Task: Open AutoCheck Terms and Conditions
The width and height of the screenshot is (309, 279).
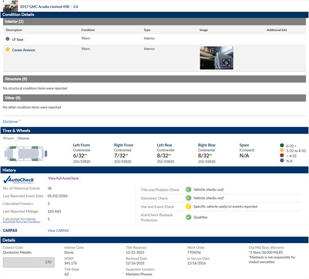Action: click(x=21, y=222)
